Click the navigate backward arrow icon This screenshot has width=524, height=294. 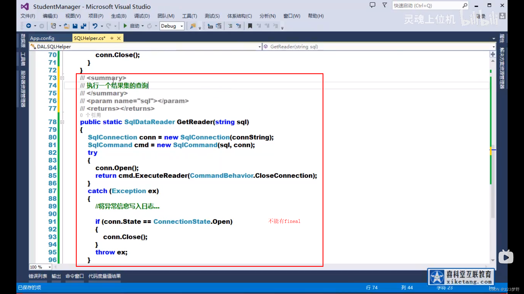29,26
